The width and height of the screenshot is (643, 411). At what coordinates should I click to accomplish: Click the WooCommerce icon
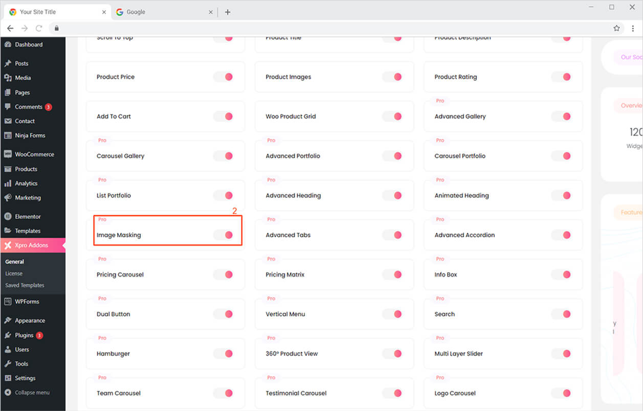tap(8, 154)
